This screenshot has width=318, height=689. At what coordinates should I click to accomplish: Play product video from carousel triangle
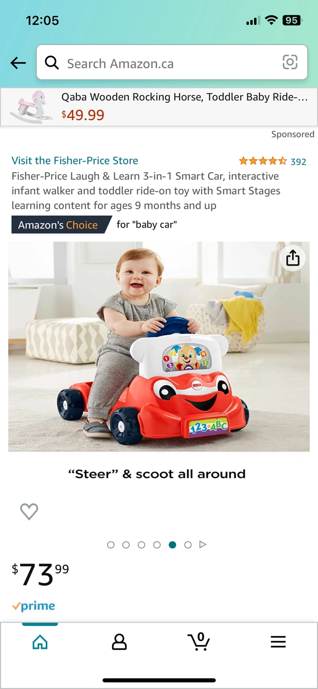[x=203, y=545]
